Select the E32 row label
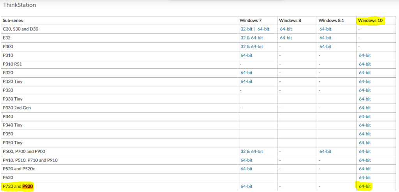Image resolution: width=399 pixels, height=192 pixels. click(x=6, y=38)
